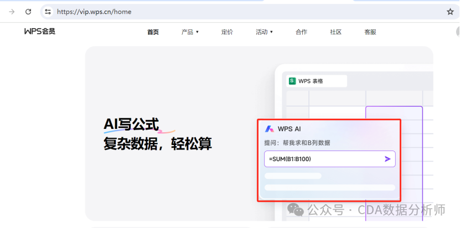Open the 定价 page
This screenshot has width=460, height=228.
227,32
